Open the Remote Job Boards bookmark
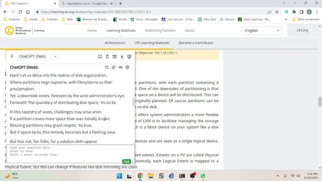 tap(93, 20)
